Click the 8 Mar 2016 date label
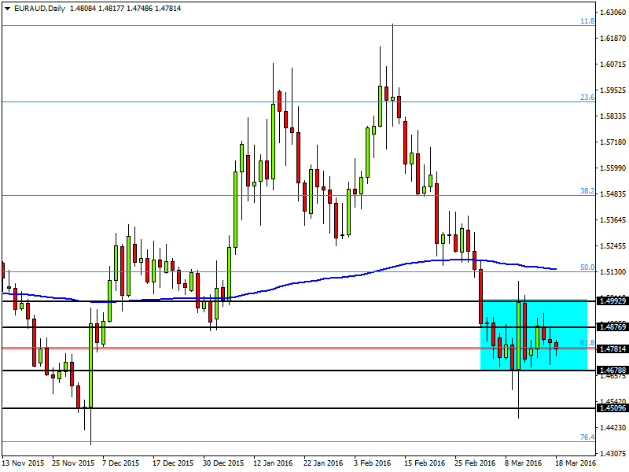629x472 pixels. (x=524, y=463)
